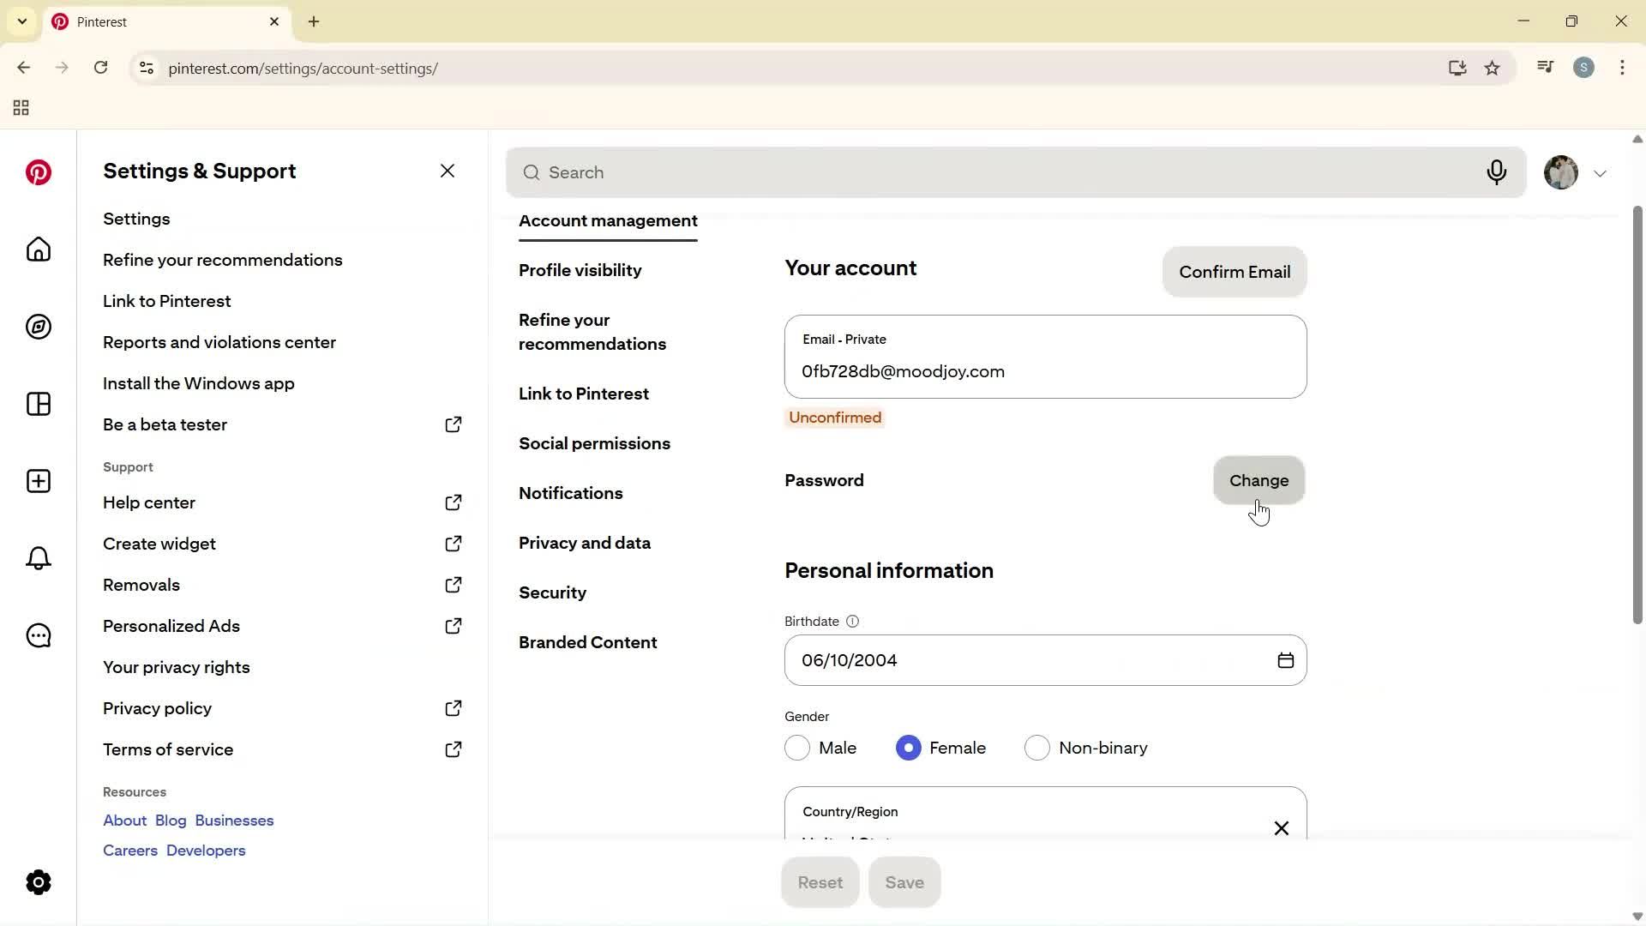1646x926 pixels.
Task: Open the boards organizer icon in sidebar
Action: click(38, 404)
